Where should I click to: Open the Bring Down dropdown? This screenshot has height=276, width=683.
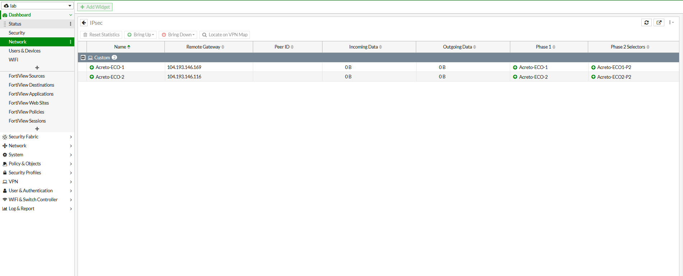178,34
